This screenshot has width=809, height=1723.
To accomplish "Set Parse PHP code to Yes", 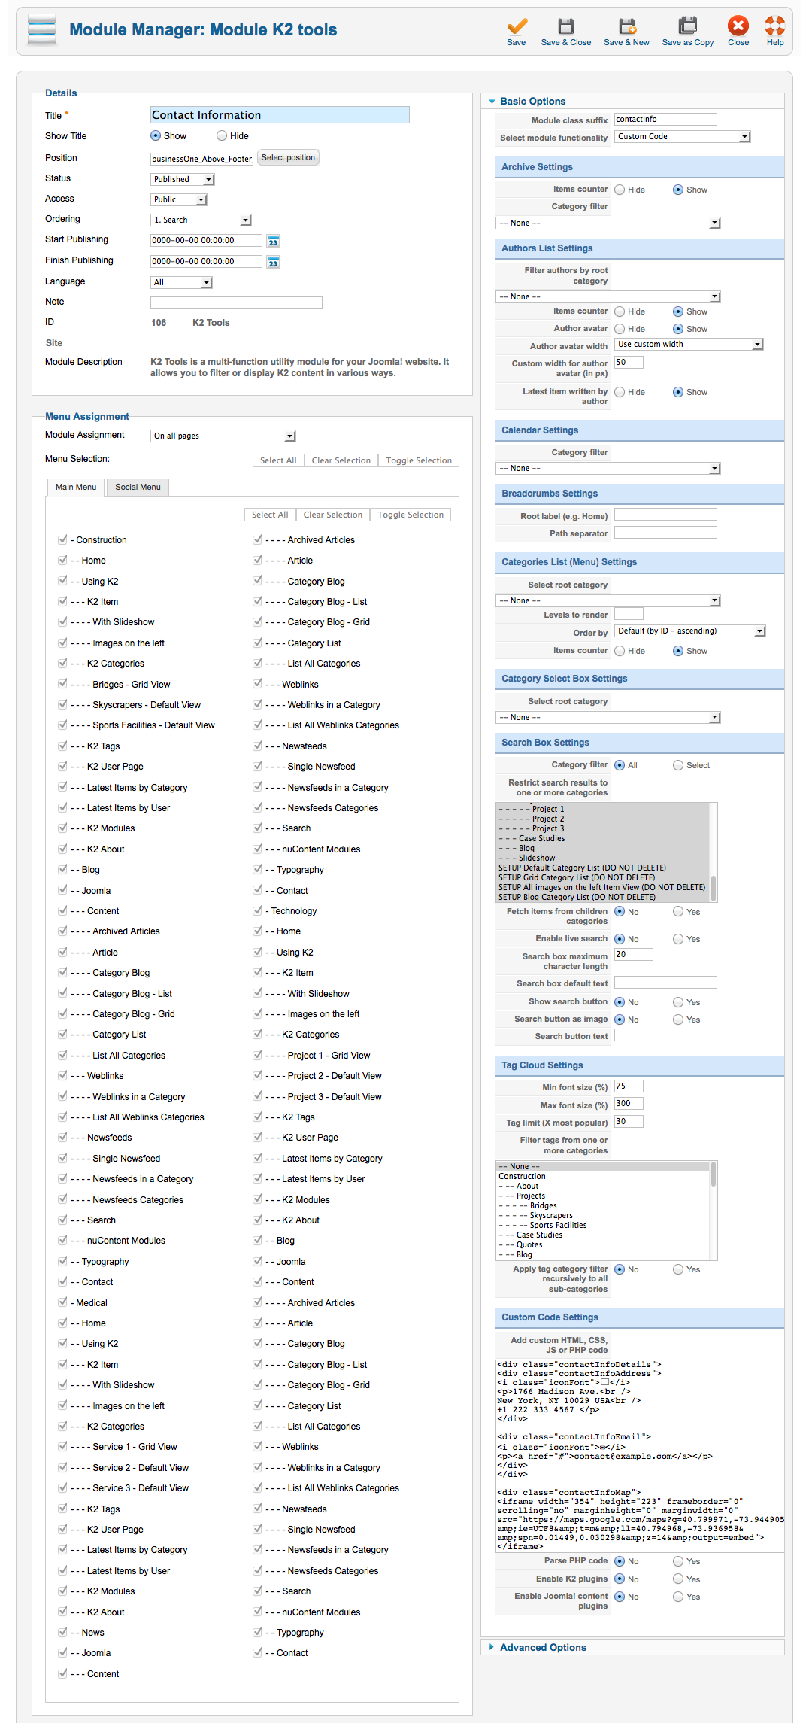I will [678, 1561].
